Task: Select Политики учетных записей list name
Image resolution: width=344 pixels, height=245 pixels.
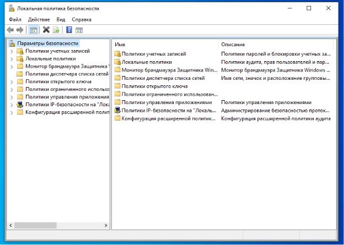Action: tap(154, 54)
